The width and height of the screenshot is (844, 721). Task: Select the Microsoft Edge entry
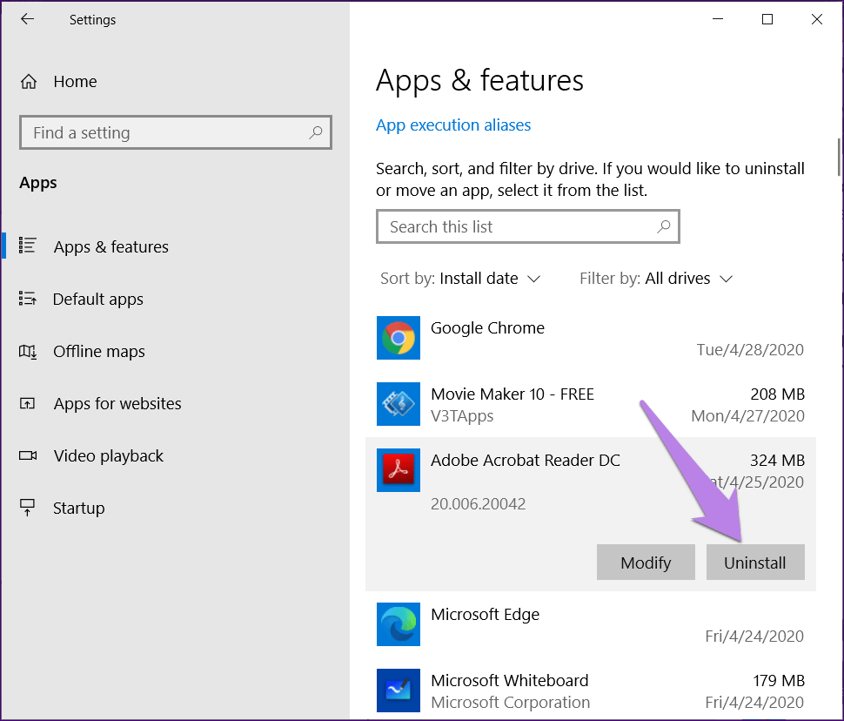485,614
